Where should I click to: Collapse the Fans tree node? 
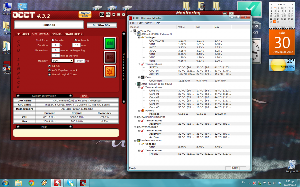139,77
